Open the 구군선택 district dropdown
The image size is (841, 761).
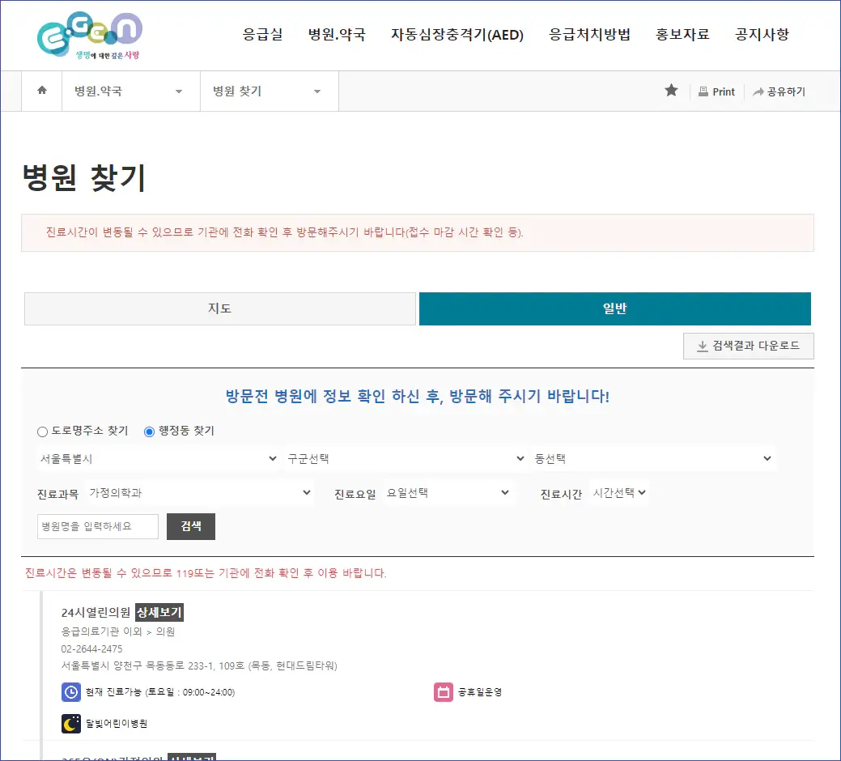click(x=405, y=457)
